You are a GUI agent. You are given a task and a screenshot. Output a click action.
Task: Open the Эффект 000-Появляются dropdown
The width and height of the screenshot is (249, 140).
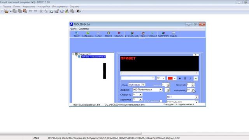click(161, 90)
